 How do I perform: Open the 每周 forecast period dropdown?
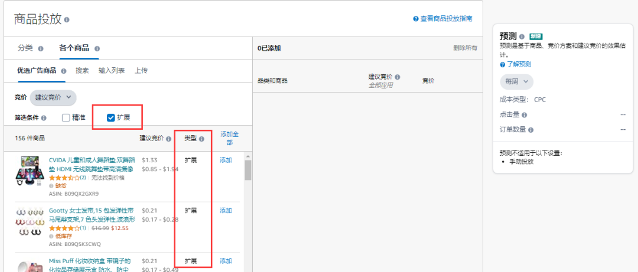[x=516, y=82]
